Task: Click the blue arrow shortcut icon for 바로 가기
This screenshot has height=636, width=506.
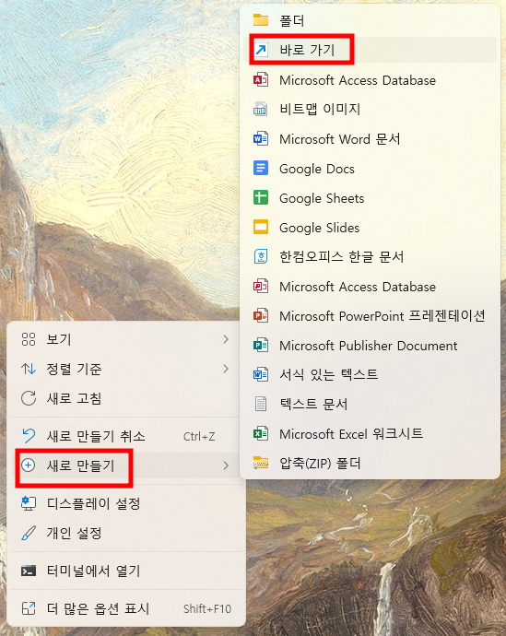Action: (x=260, y=50)
